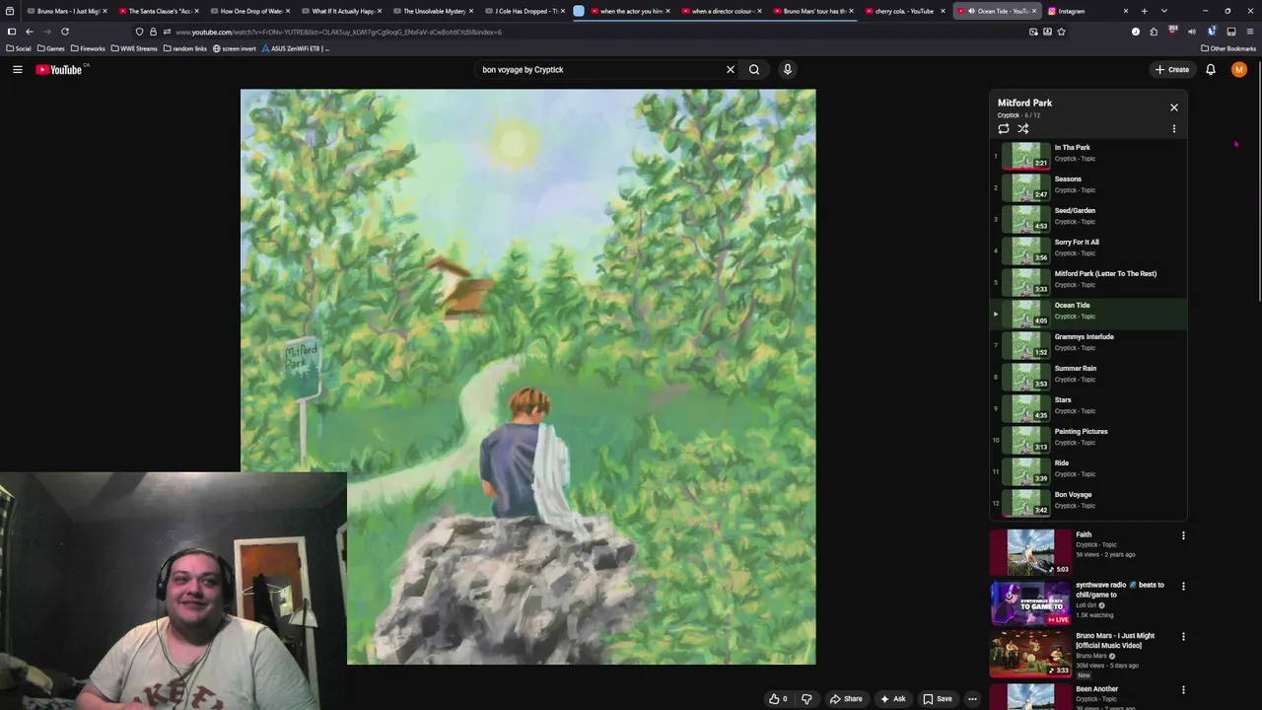Reload the page
1262x710 pixels.
point(65,32)
